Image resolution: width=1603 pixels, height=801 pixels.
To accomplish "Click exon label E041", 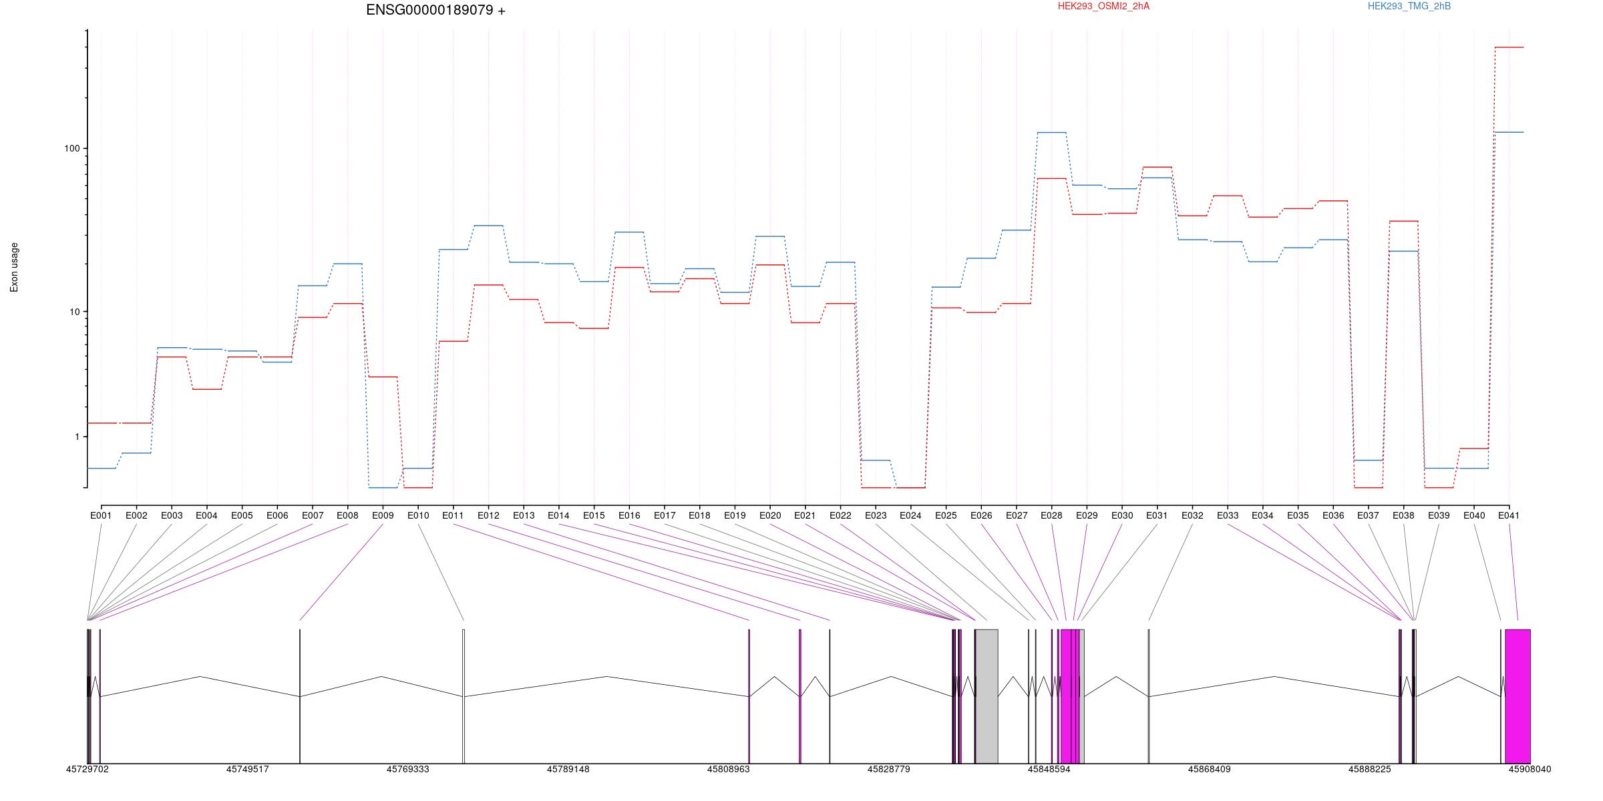I will coord(1509,515).
